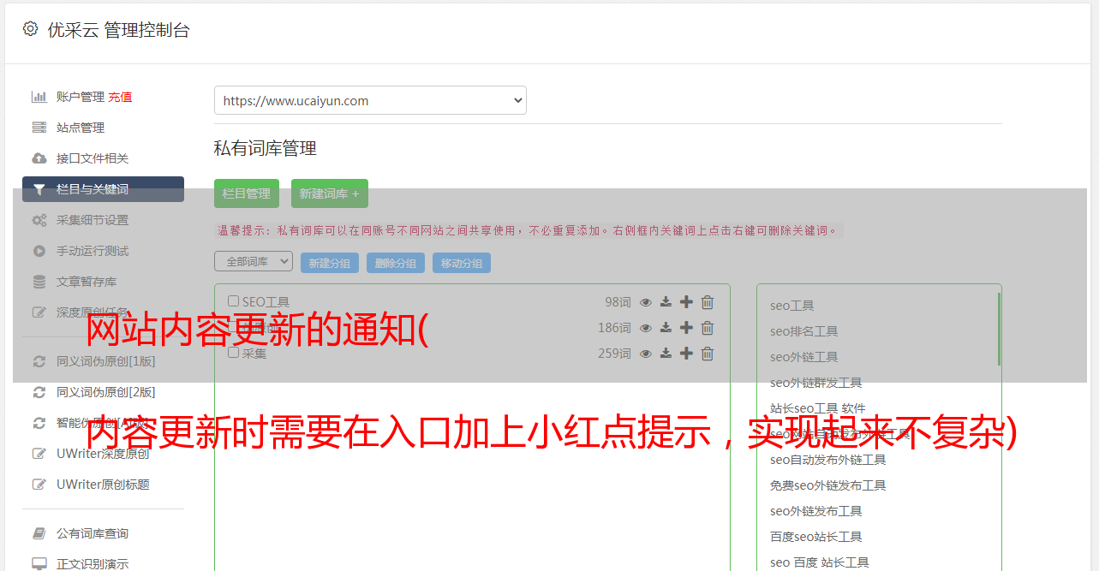Click the cloud upload icon for 接口文件相关

click(x=39, y=158)
